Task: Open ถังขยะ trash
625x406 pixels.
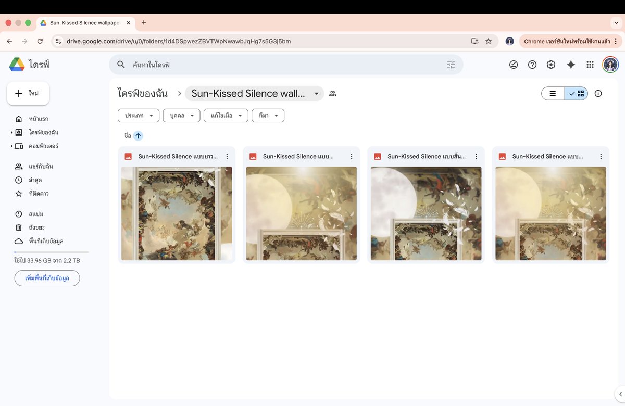Action: pyautogui.click(x=36, y=227)
